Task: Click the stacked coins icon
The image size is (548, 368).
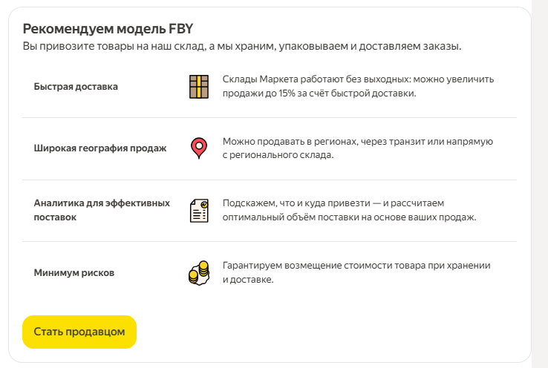Action: (x=198, y=273)
